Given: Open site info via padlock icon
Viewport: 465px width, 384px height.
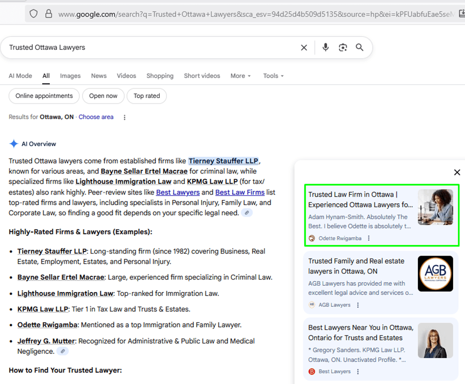Looking at the screenshot, I should tap(48, 14).
